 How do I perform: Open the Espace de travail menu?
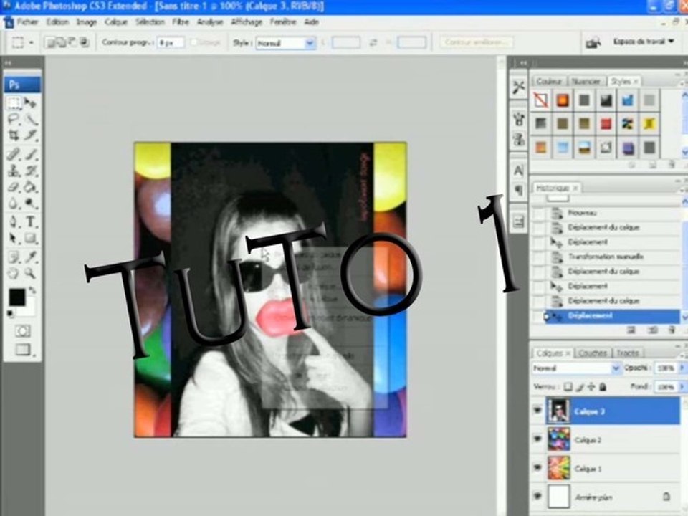click(644, 42)
